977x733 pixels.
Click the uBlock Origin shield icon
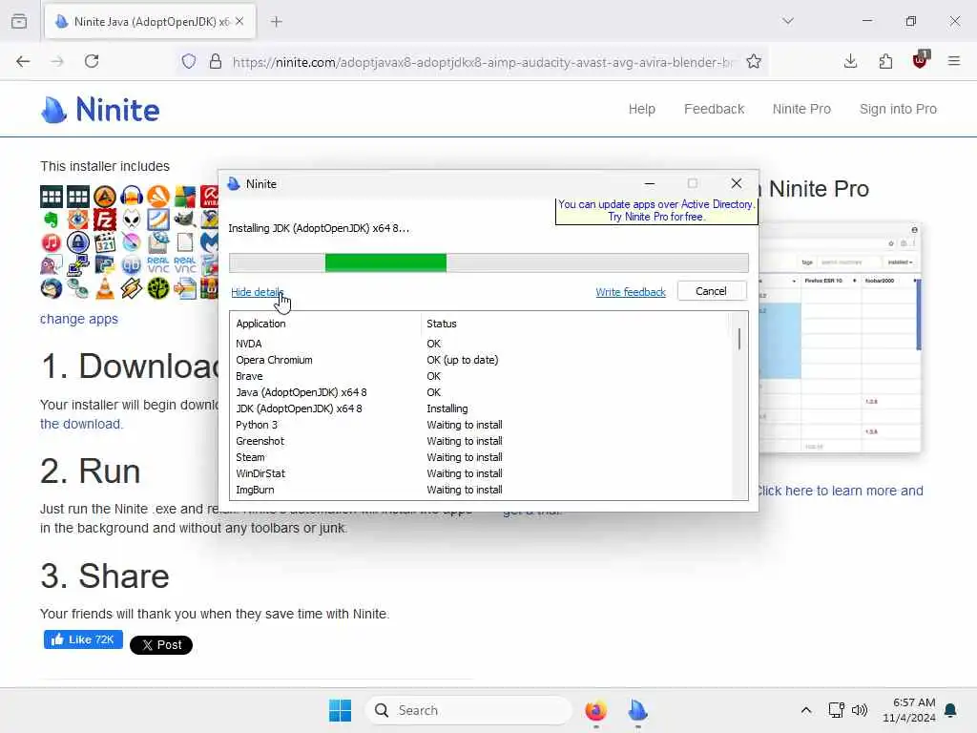pos(920,60)
